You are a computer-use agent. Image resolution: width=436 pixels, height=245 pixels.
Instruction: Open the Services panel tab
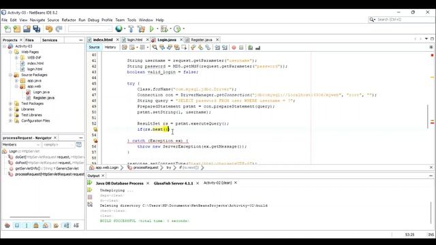pyautogui.click(x=50, y=40)
